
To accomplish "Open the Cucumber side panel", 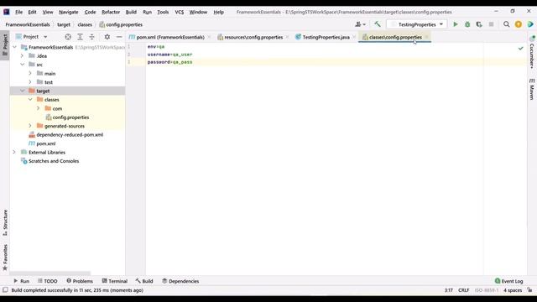I will click(531, 52).
